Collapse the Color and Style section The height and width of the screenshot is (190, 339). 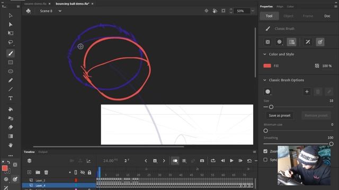point(265,54)
